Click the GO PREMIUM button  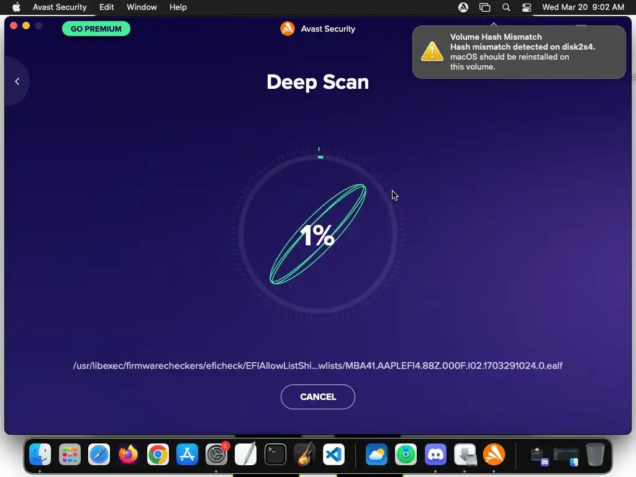click(96, 29)
